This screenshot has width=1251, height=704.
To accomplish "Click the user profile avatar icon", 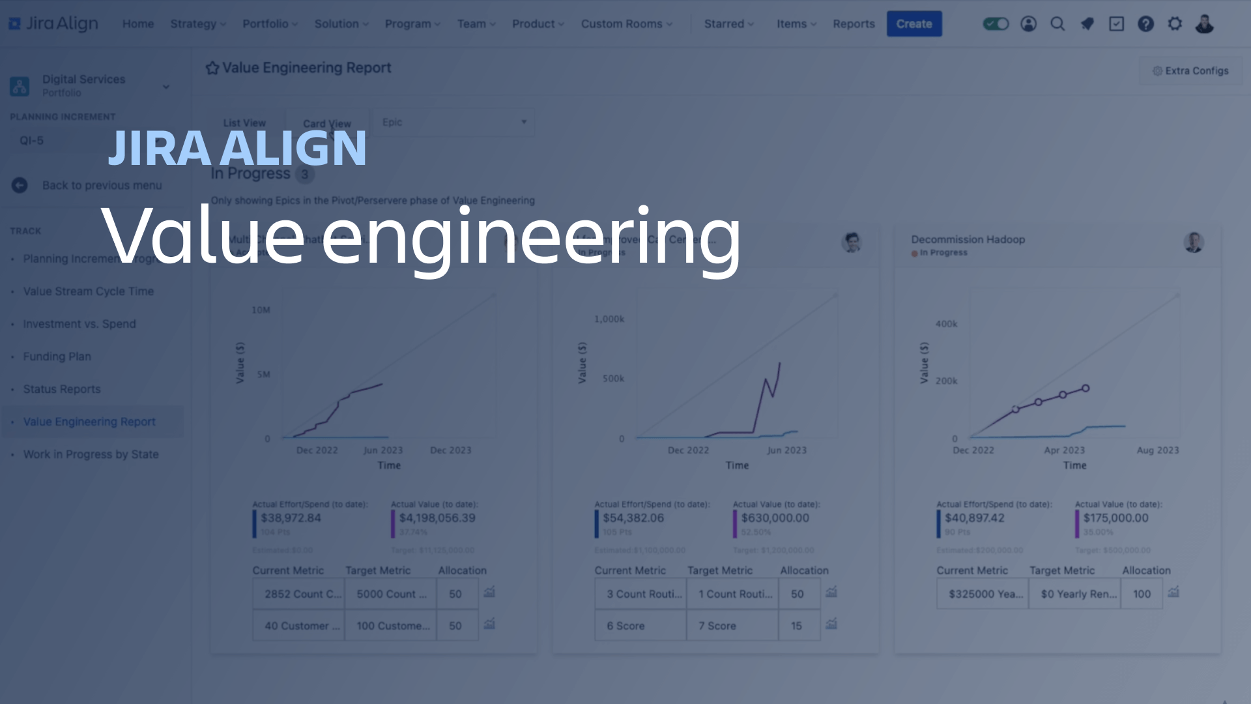I will pos(1203,23).
